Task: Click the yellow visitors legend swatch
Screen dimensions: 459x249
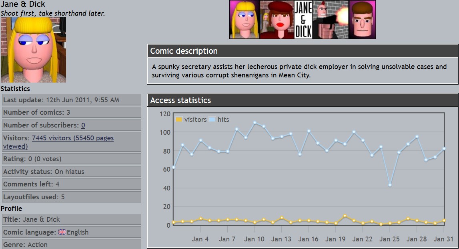Action: (179, 119)
